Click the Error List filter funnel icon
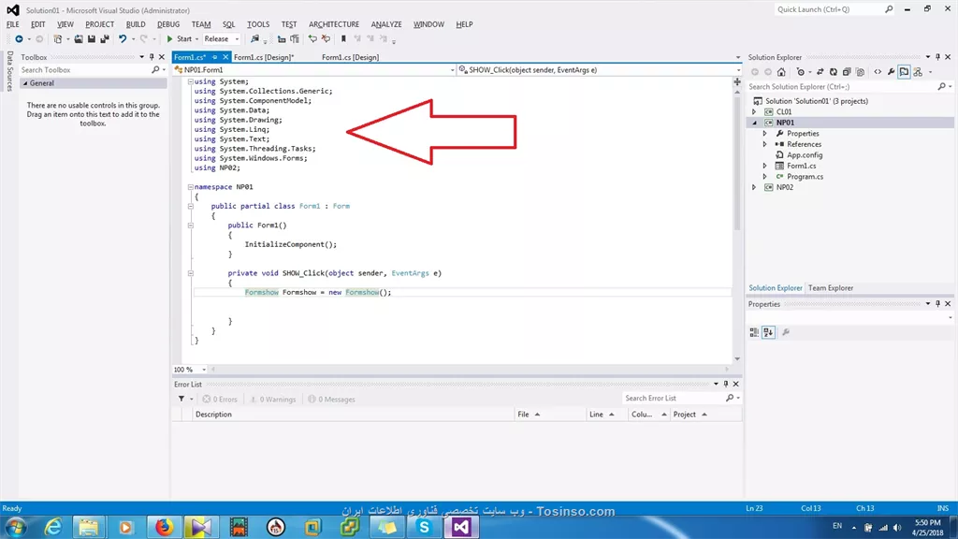Screen dimensions: 958x539 tap(181, 399)
